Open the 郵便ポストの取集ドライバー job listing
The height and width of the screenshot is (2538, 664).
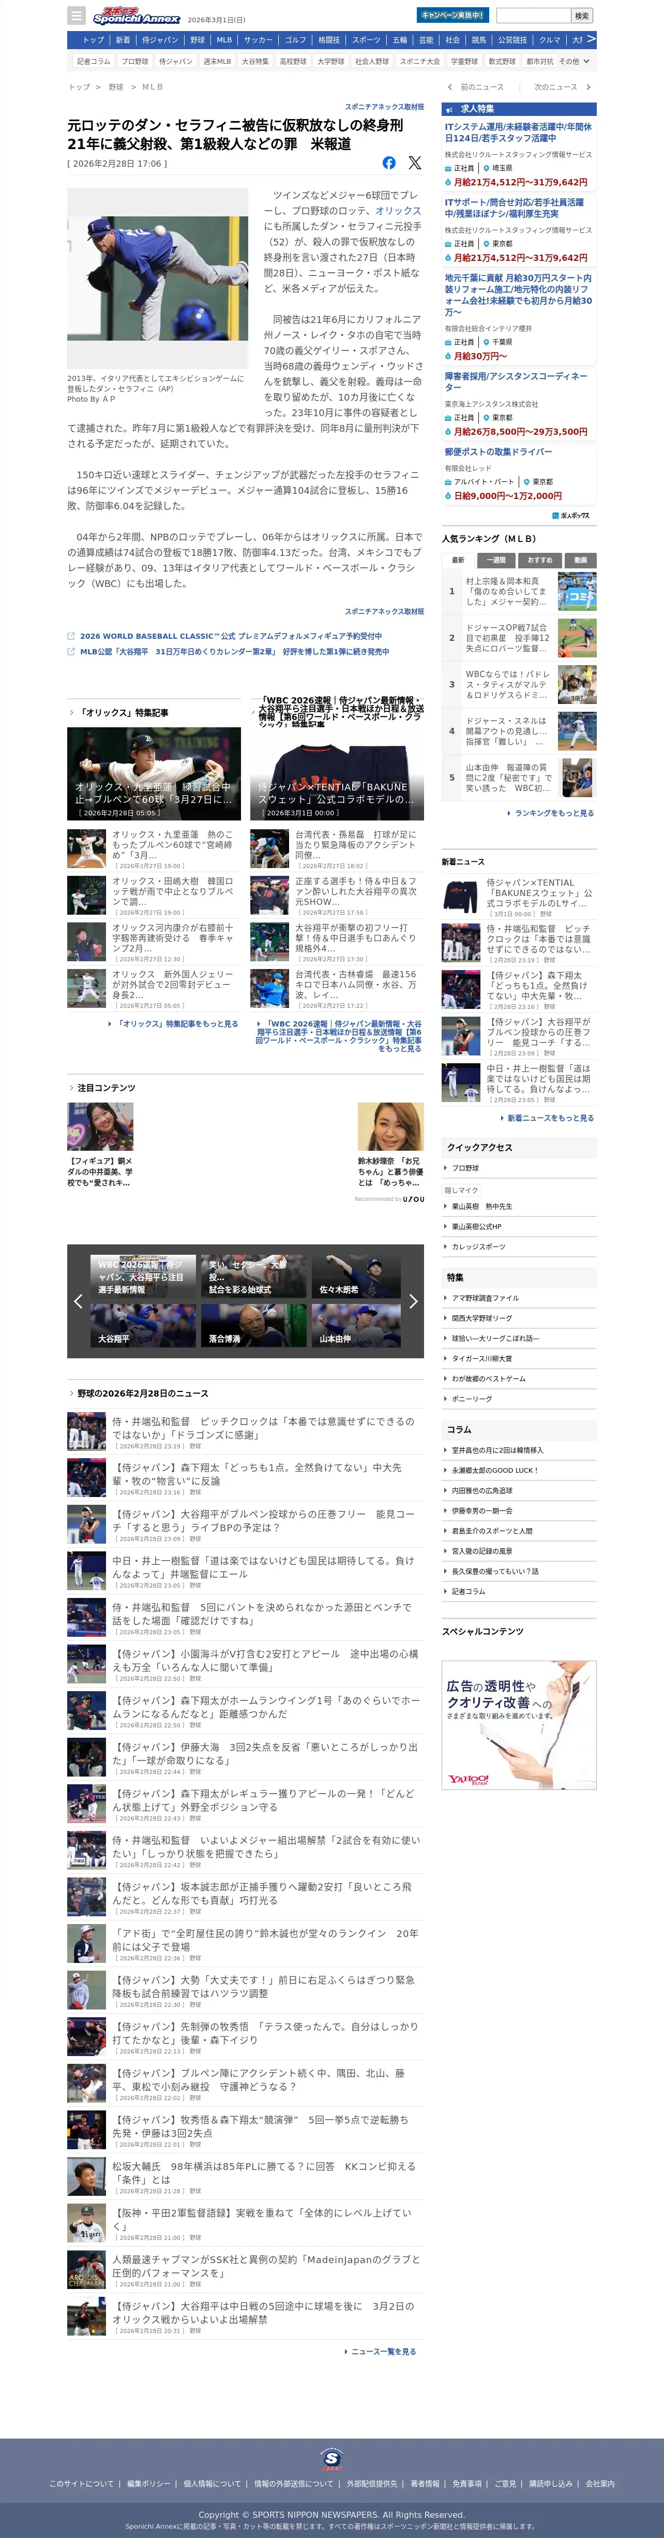(499, 451)
